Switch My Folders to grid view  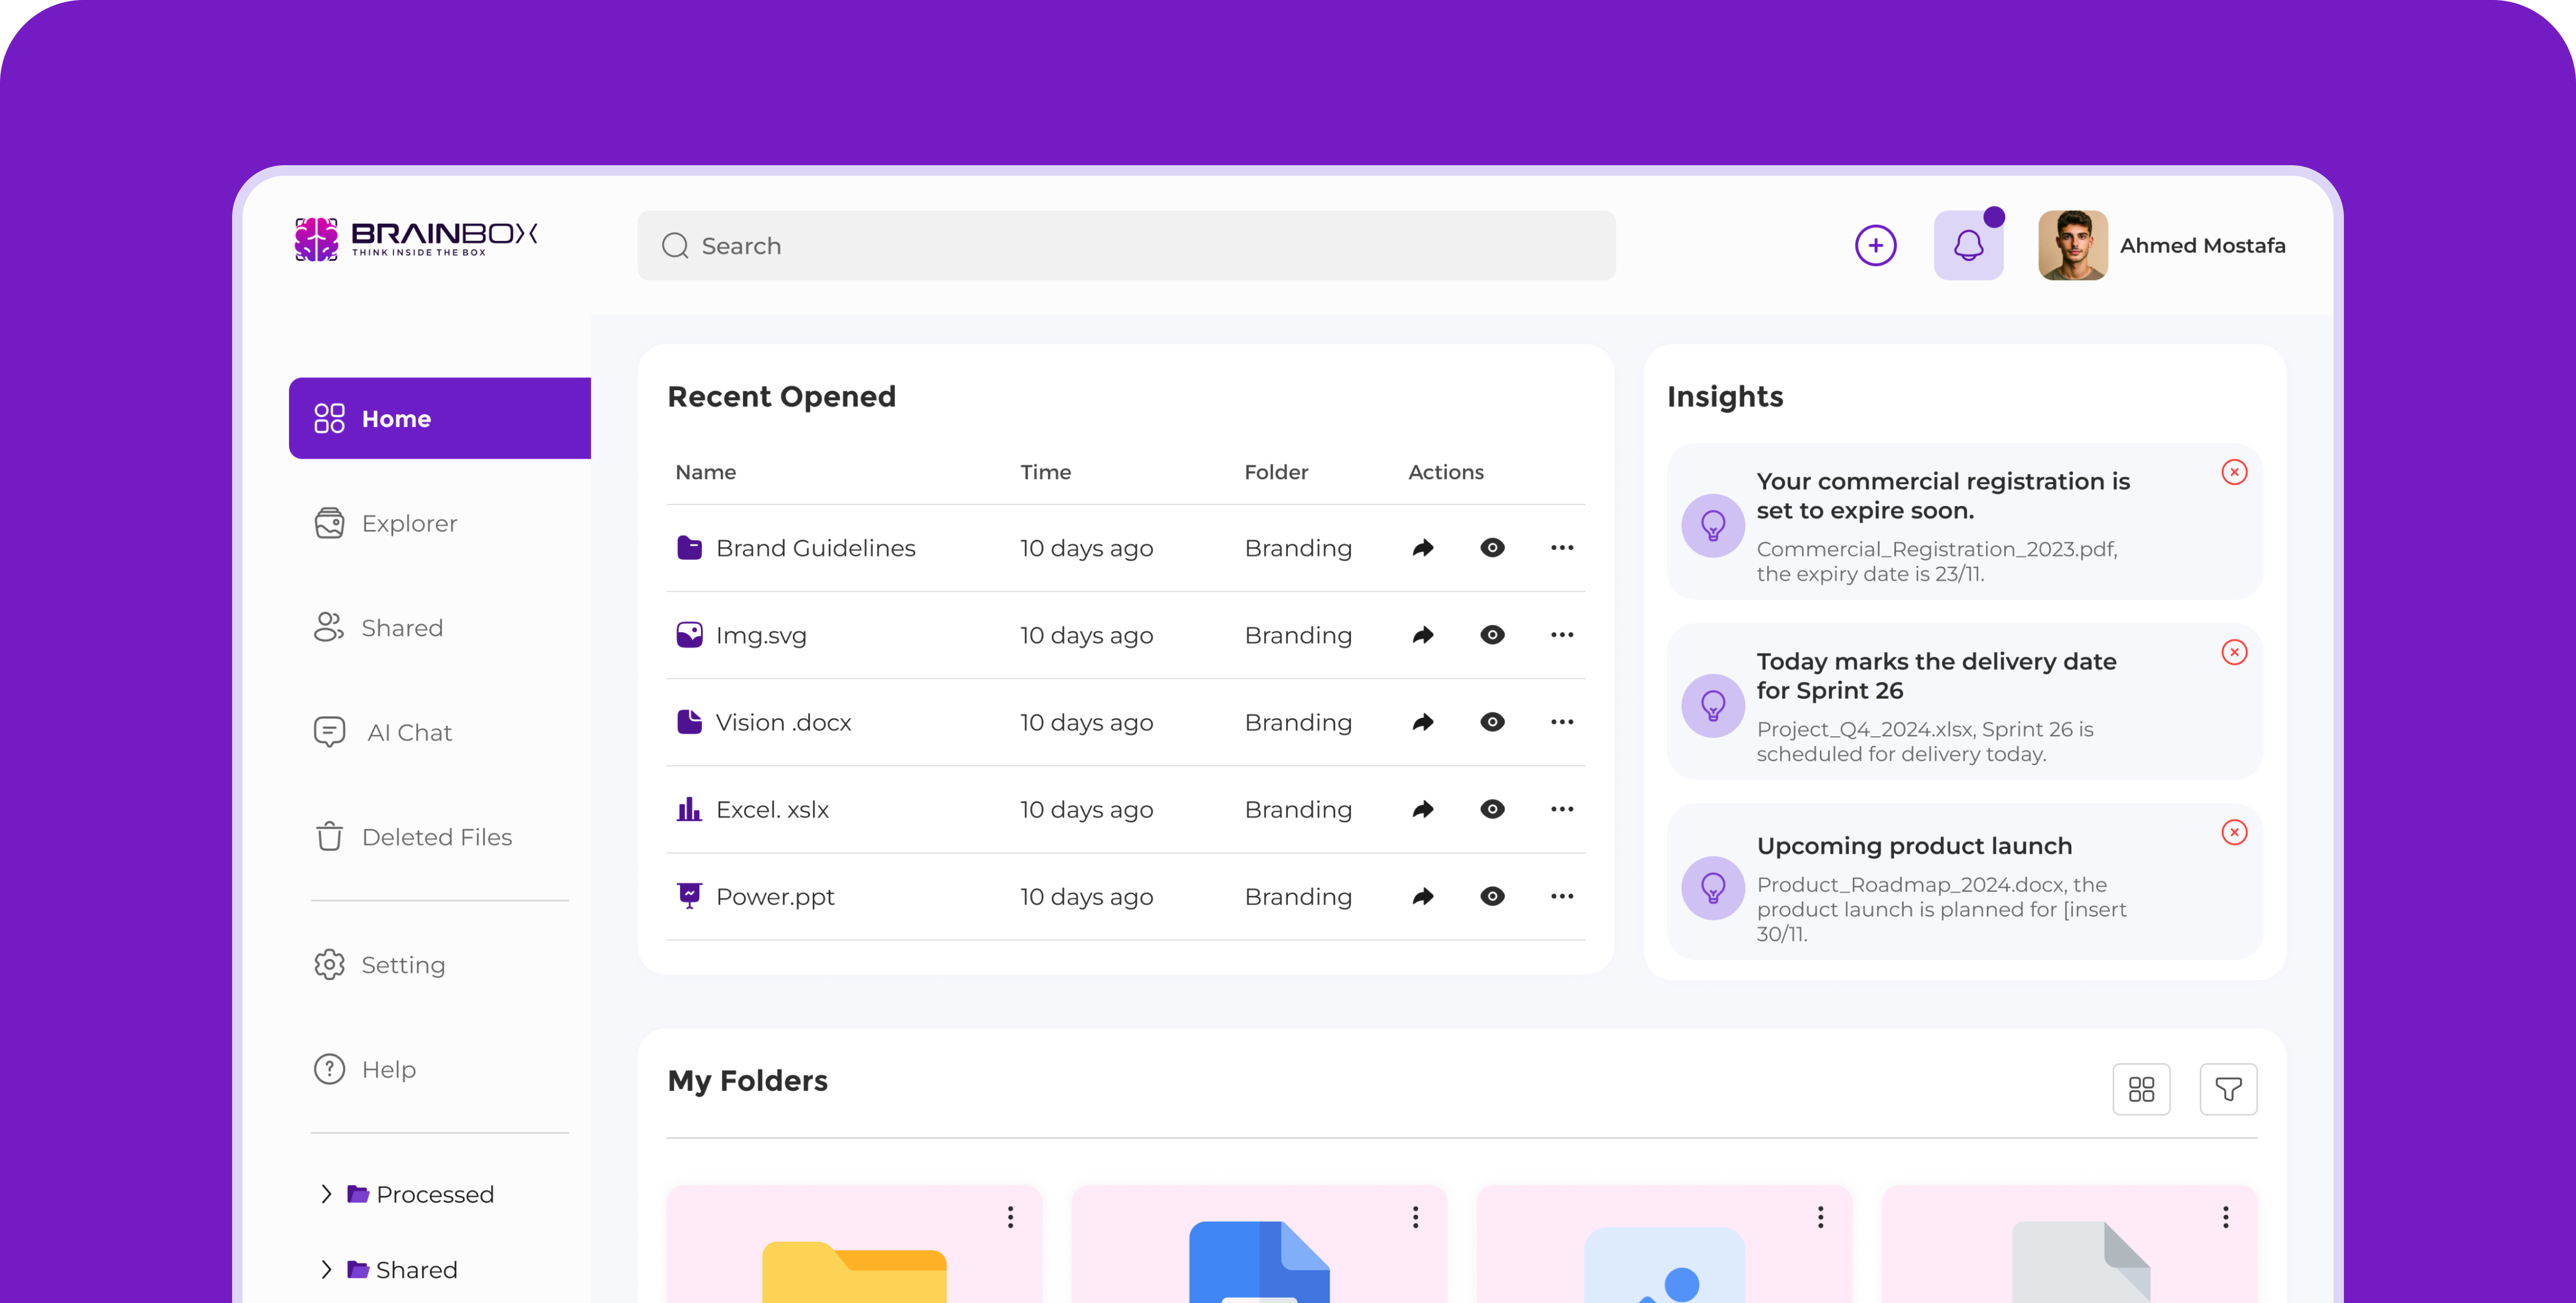2141,1089
